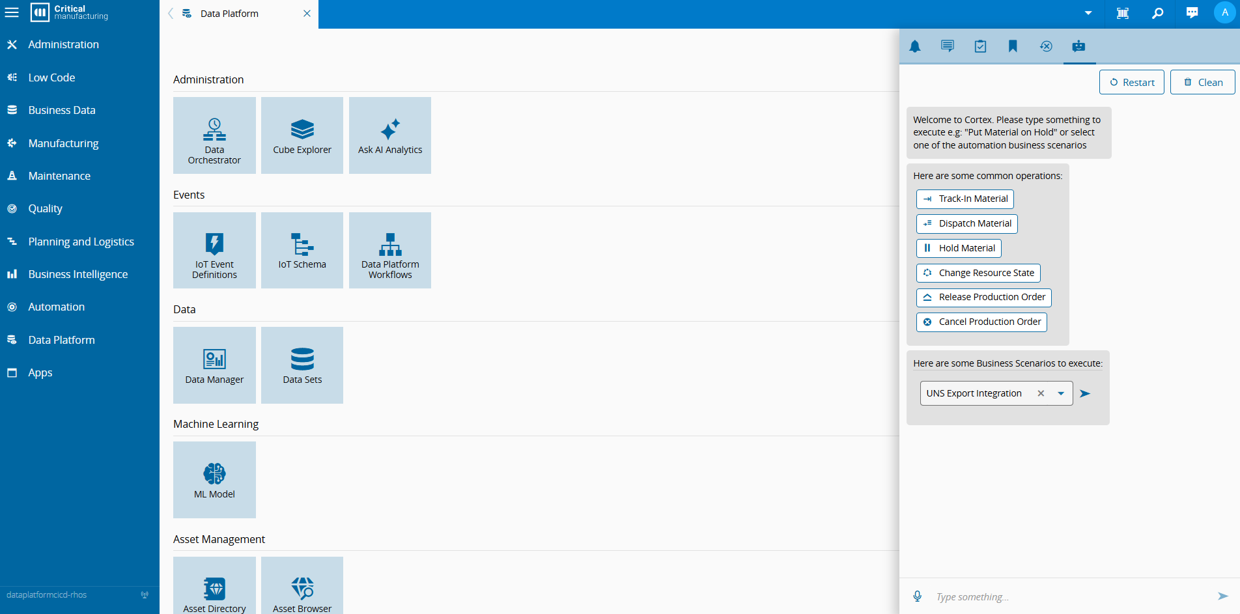Click the barcode scanner icon
Image resolution: width=1240 pixels, height=614 pixels.
click(1123, 13)
